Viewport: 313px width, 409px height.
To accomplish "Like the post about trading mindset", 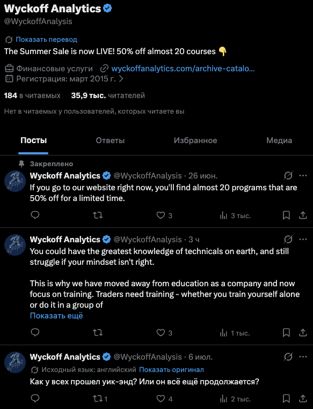I will [x=164, y=332].
